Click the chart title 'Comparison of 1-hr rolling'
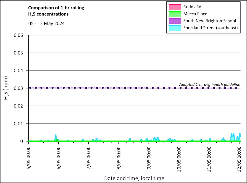The image size is (247, 183). click(56, 8)
